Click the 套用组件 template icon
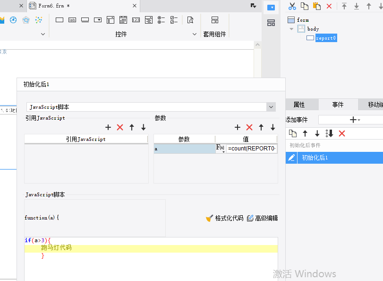Image resolution: width=383 pixels, height=281 pixels. click(x=215, y=20)
